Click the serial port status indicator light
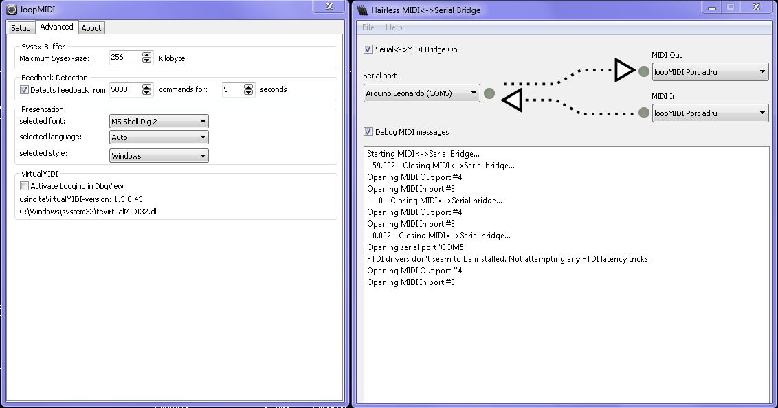This screenshot has width=778, height=408. click(489, 93)
